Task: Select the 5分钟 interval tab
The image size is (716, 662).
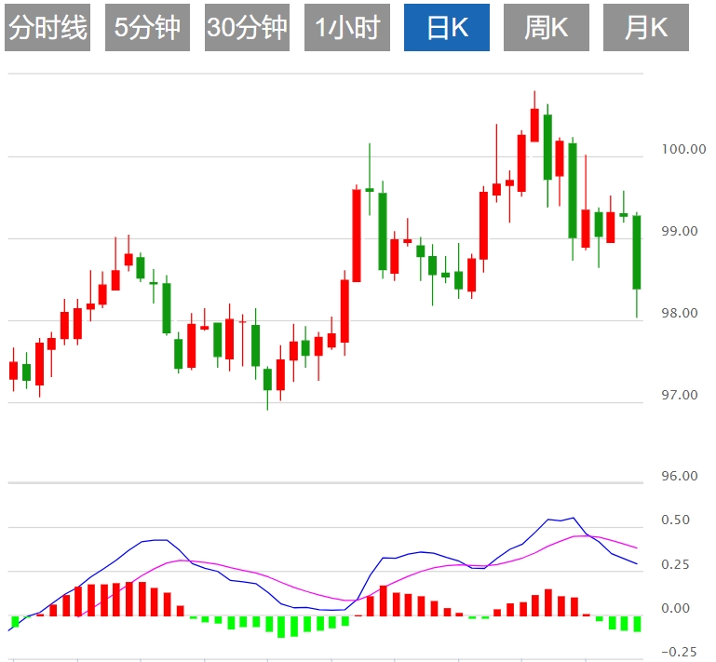Action: pyautogui.click(x=147, y=27)
